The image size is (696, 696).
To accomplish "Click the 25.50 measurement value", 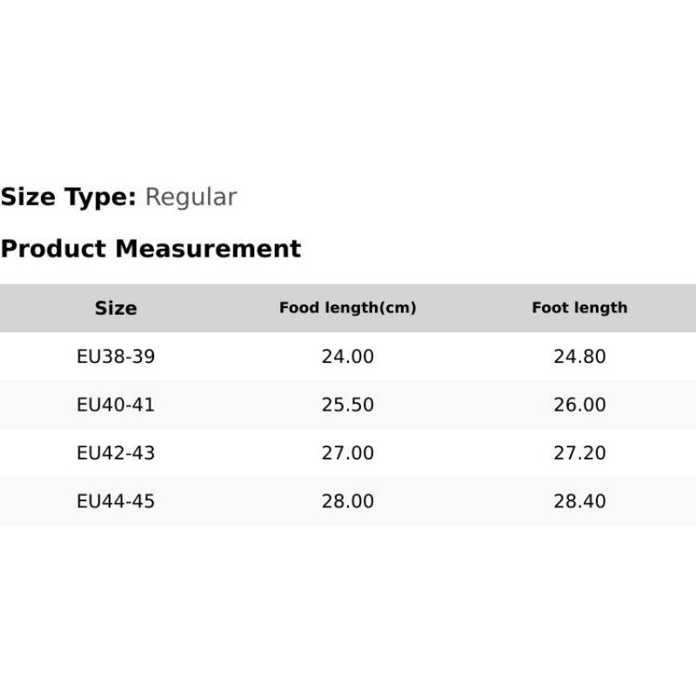I will click(347, 405).
